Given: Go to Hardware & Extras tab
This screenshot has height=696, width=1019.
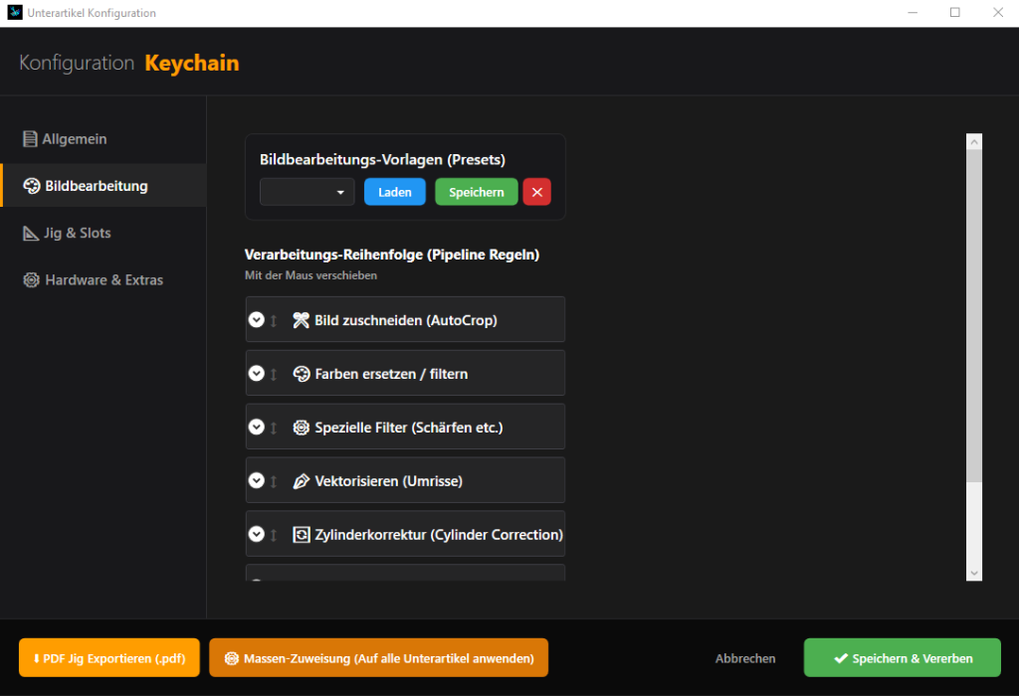Looking at the screenshot, I should pos(103,279).
